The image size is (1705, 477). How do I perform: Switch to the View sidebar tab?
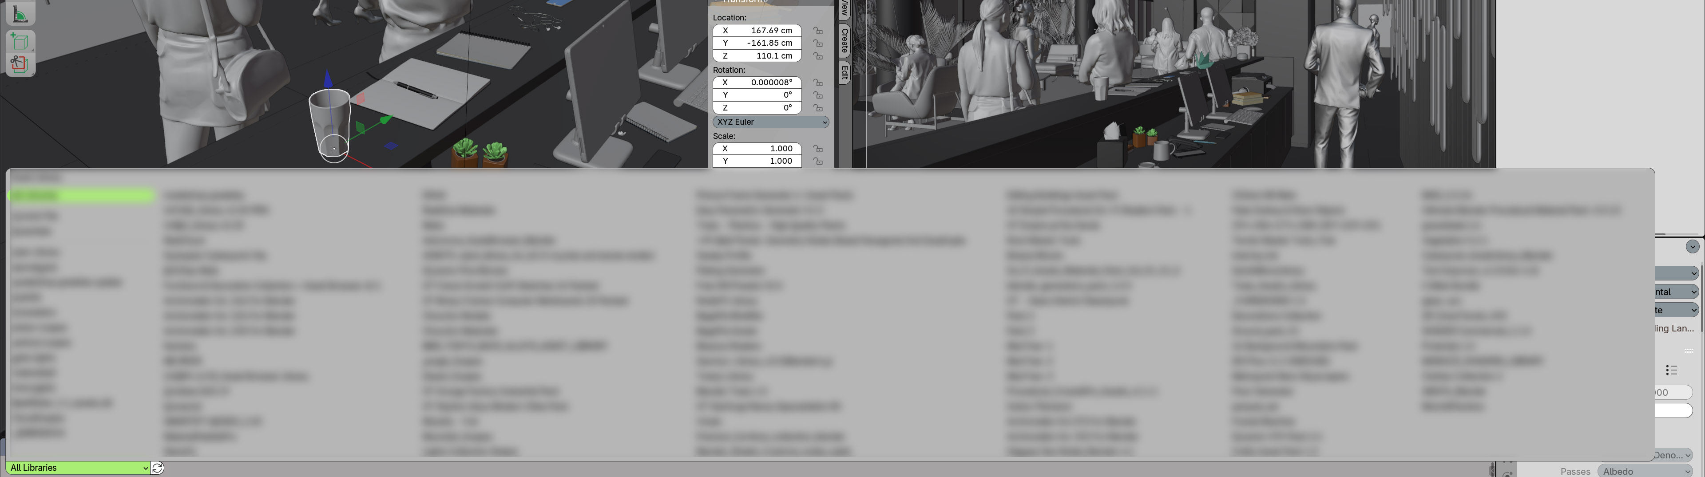(x=845, y=9)
